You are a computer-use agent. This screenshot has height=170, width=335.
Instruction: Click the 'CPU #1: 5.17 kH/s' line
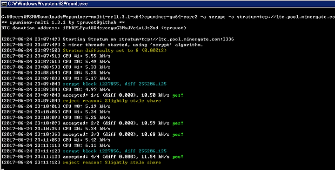(56, 78)
